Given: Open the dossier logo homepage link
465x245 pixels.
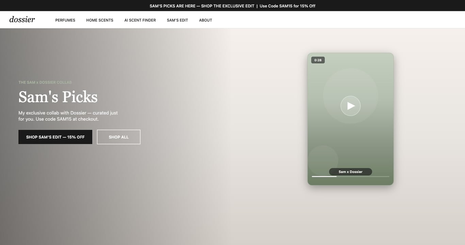Looking at the screenshot, I should [x=22, y=19].
